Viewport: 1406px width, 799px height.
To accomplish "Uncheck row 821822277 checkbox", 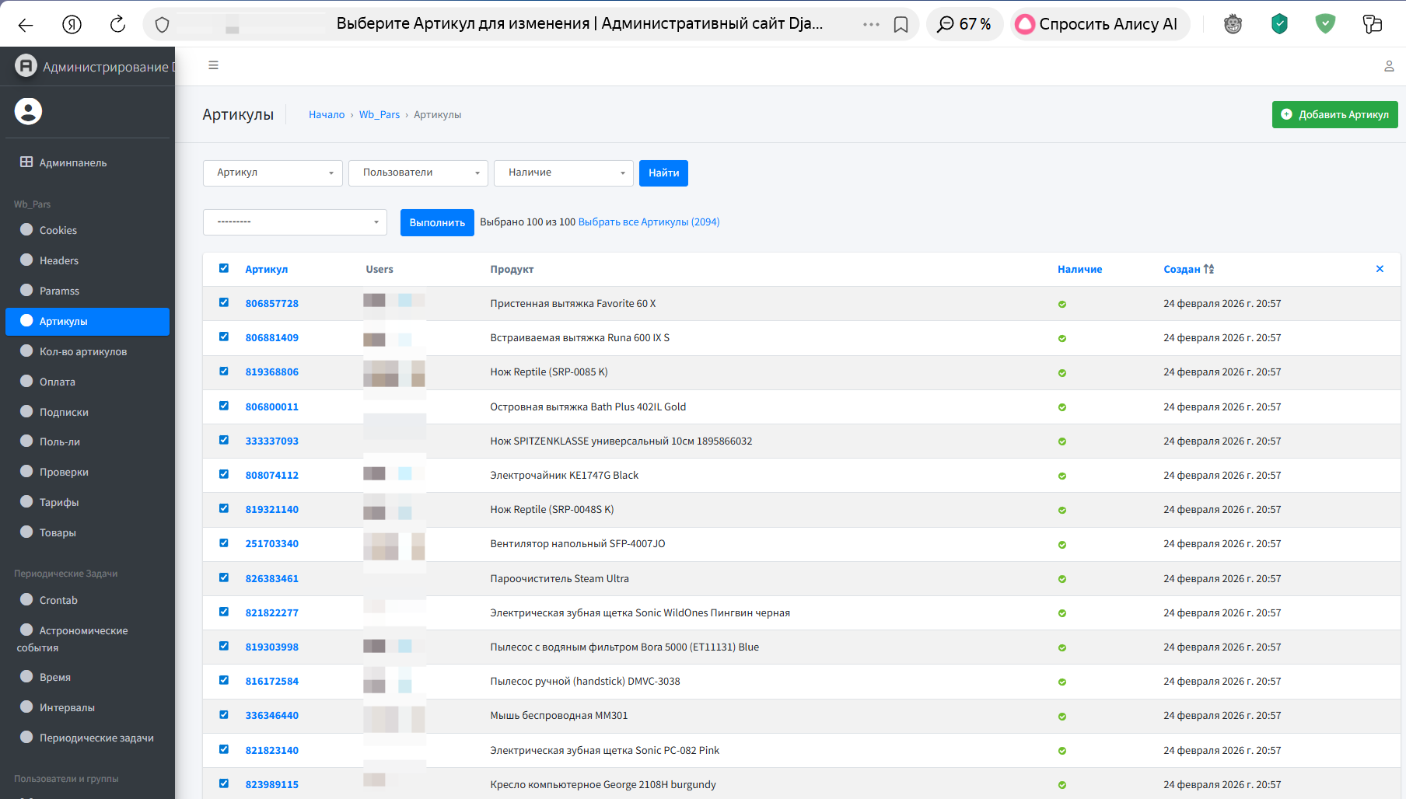I will tap(224, 612).
